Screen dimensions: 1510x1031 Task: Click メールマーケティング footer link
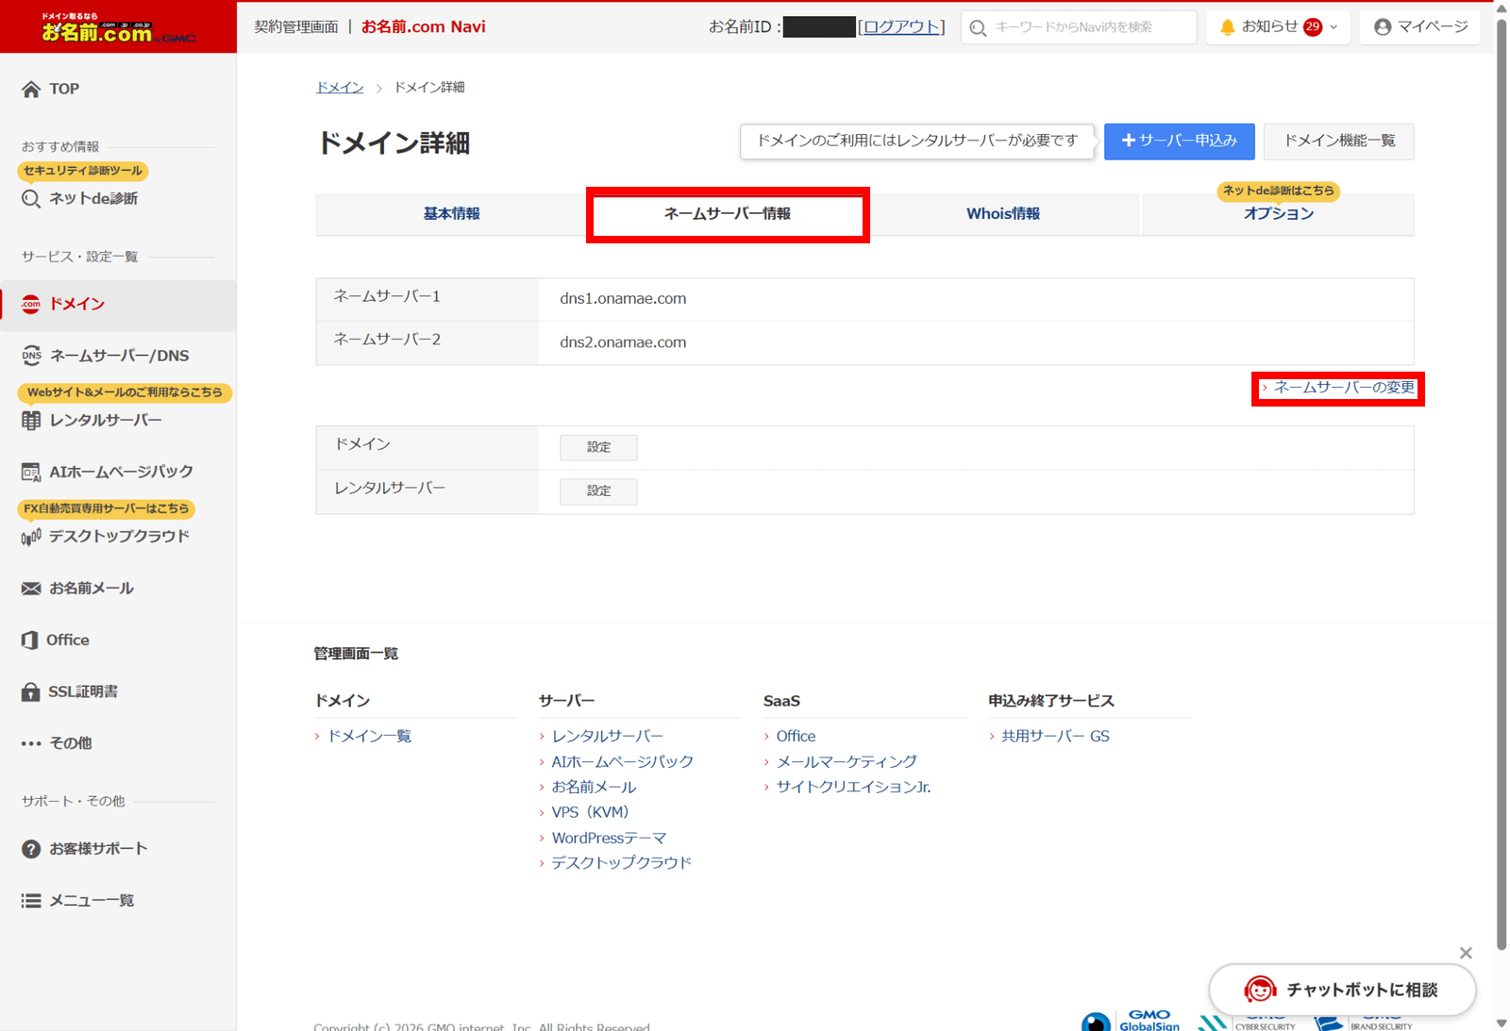point(847,761)
